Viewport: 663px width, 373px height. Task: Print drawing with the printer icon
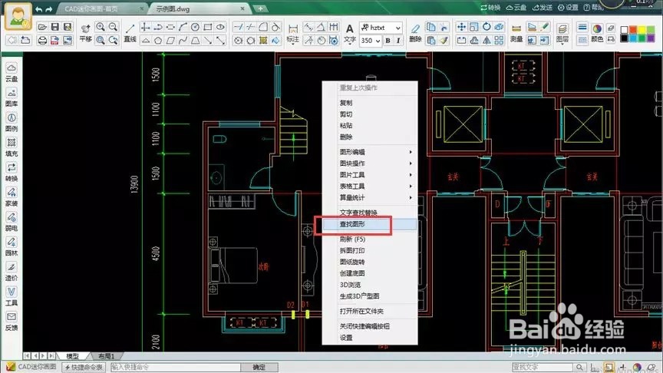[x=42, y=40]
